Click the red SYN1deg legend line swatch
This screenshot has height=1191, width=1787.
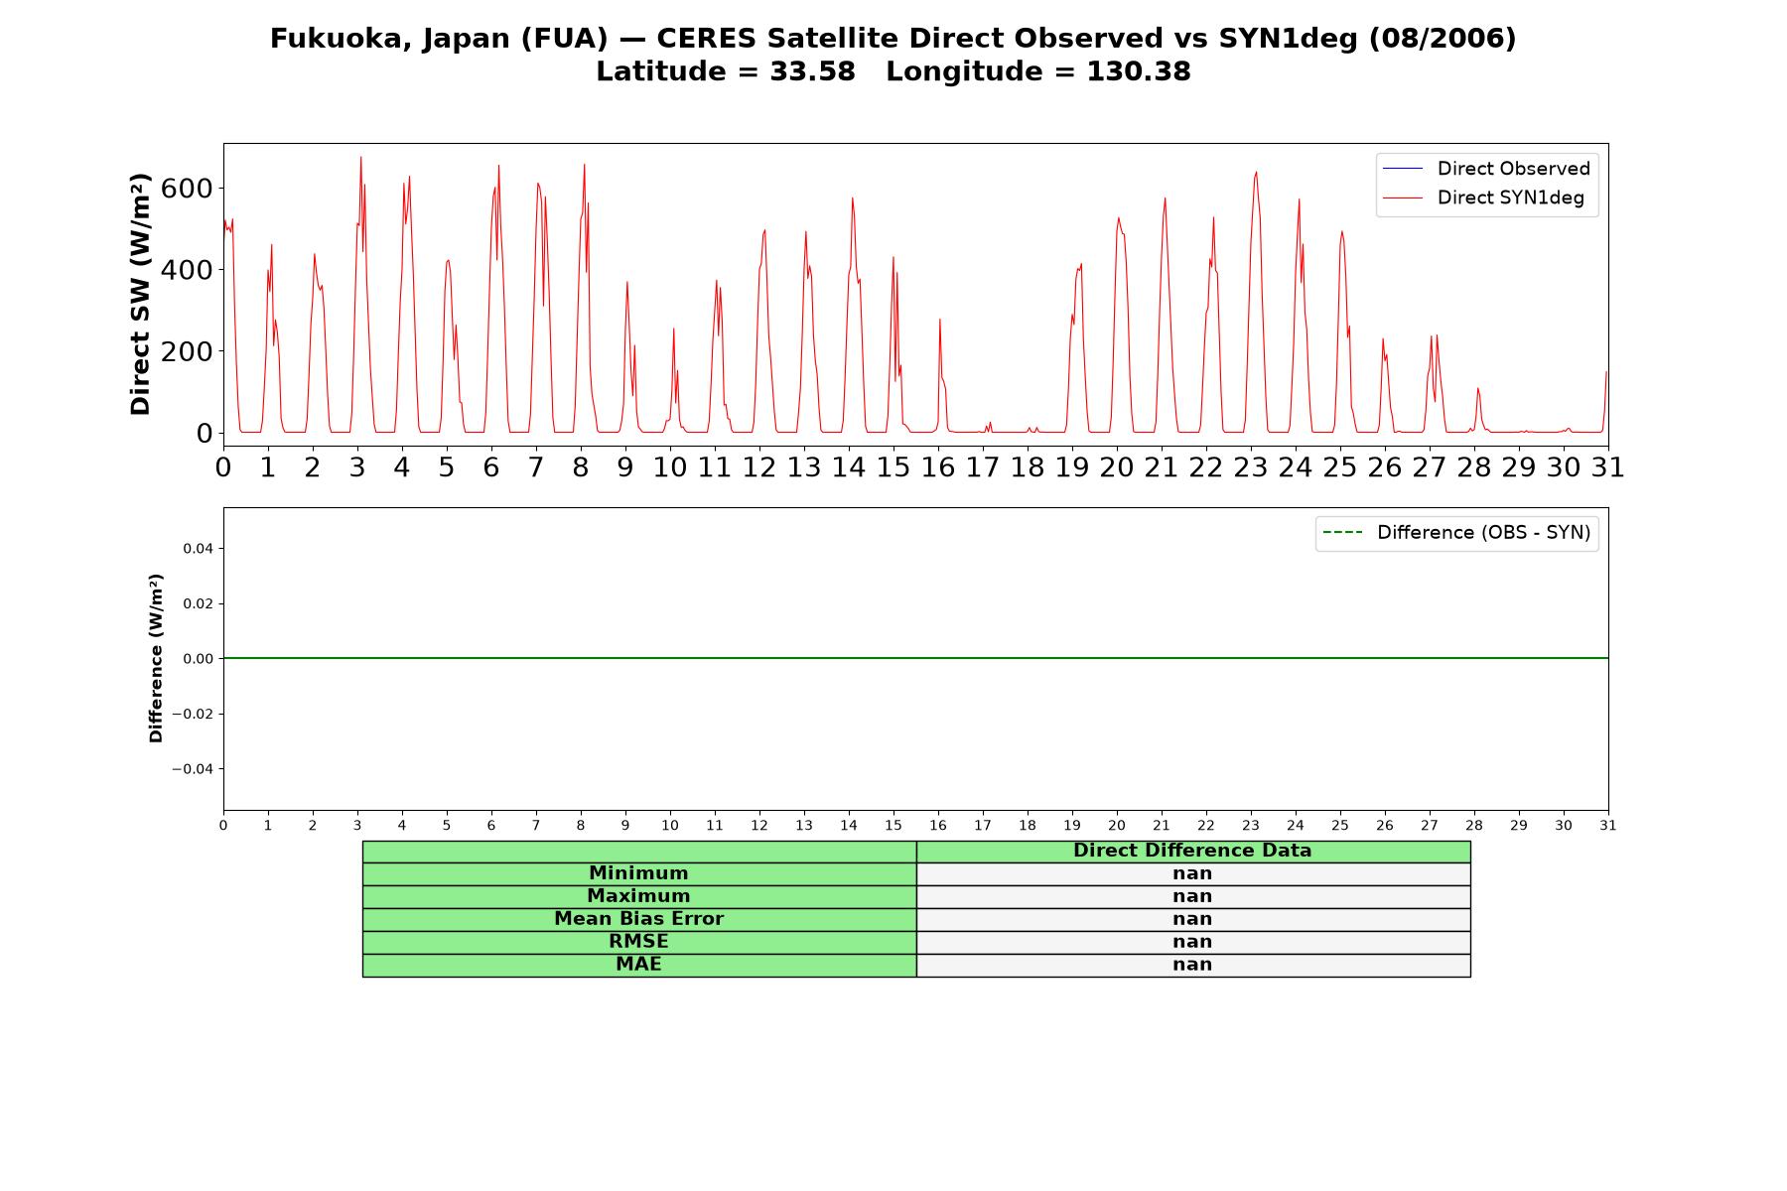[1402, 198]
